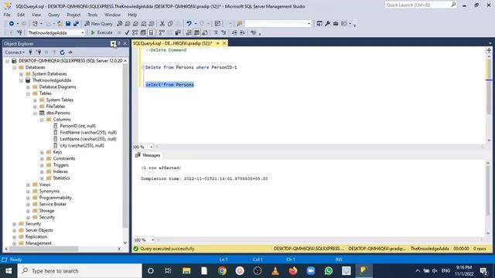Click the Copy icon in toolbar
The height and width of the screenshot is (278, 495).
coord(170,24)
